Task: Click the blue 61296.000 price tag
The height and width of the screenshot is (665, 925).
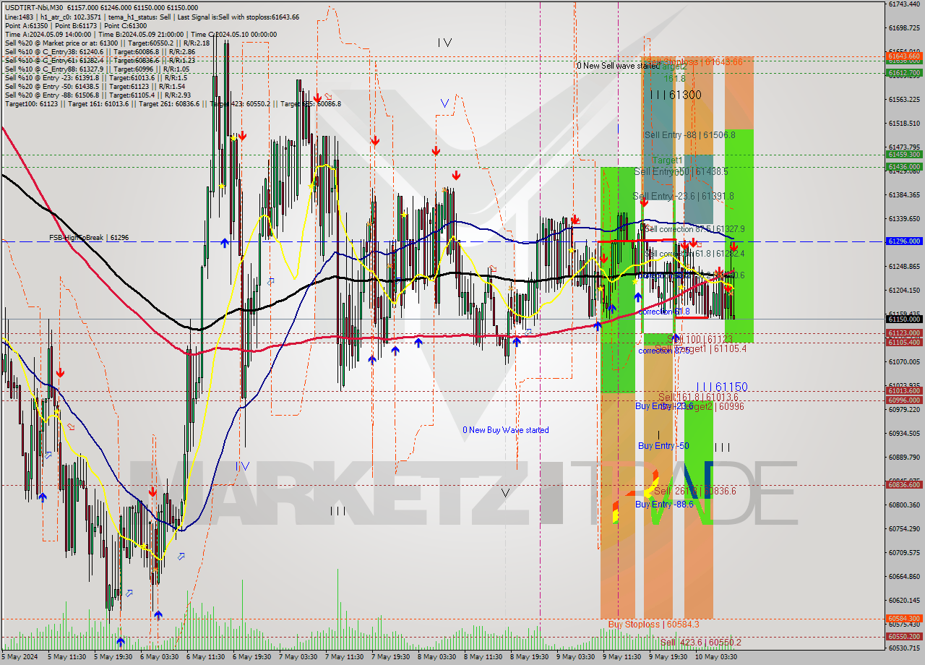Action: click(904, 241)
